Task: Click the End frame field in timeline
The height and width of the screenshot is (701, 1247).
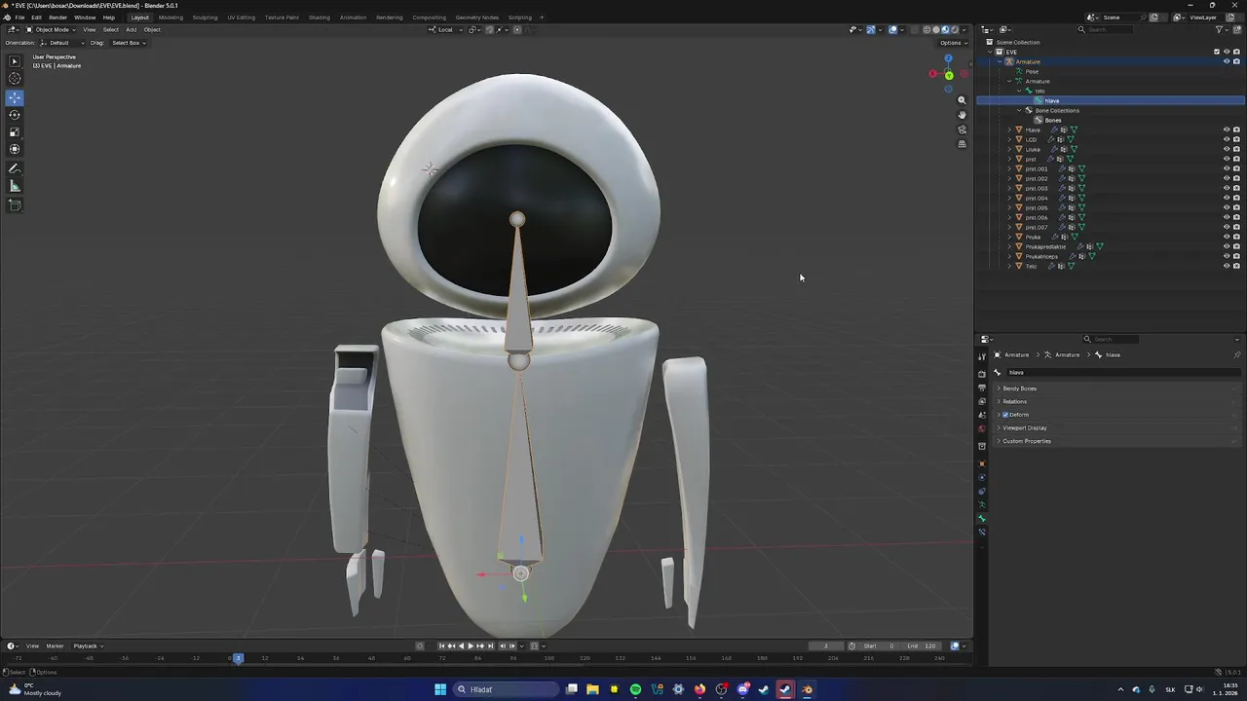Action: [923, 646]
